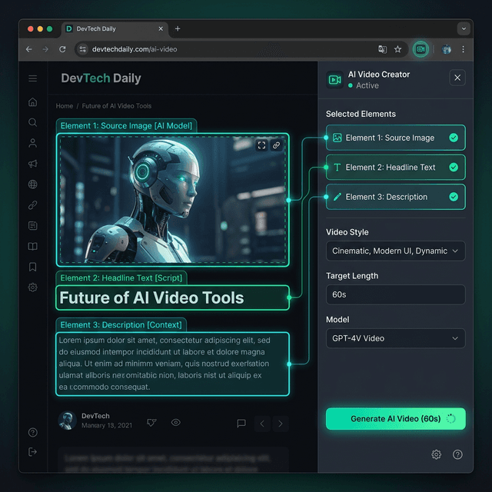Click the AI Video Creator extension icon

pos(421,49)
